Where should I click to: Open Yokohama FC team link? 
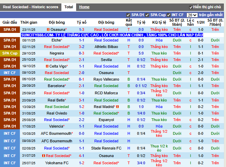click(x=57, y=163)
